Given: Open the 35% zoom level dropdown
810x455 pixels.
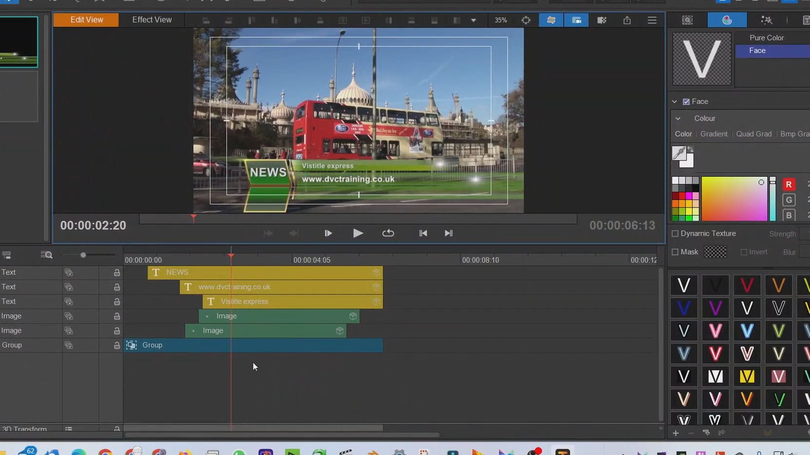Looking at the screenshot, I should (x=501, y=20).
